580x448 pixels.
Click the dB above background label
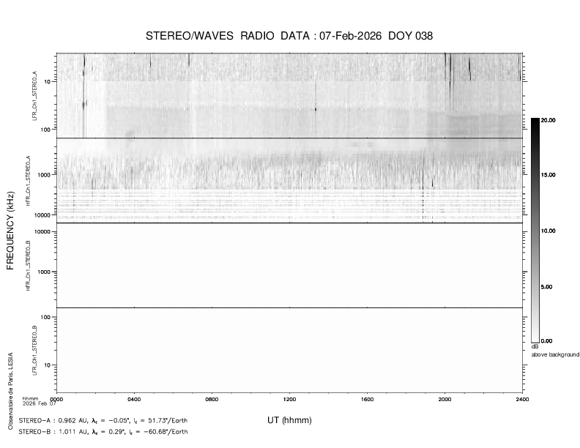point(555,351)
